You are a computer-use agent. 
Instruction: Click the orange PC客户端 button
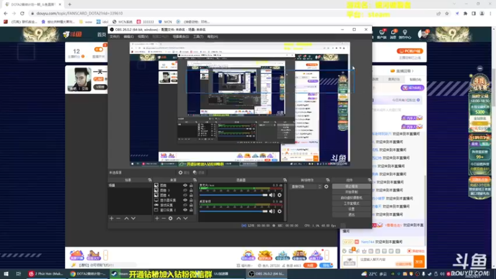(x=410, y=51)
